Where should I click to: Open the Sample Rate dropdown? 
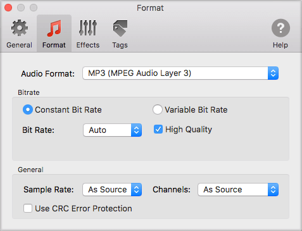point(112,189)
